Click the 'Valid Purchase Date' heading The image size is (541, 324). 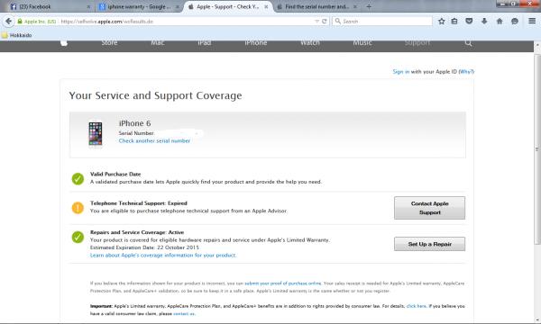(115, 175)
